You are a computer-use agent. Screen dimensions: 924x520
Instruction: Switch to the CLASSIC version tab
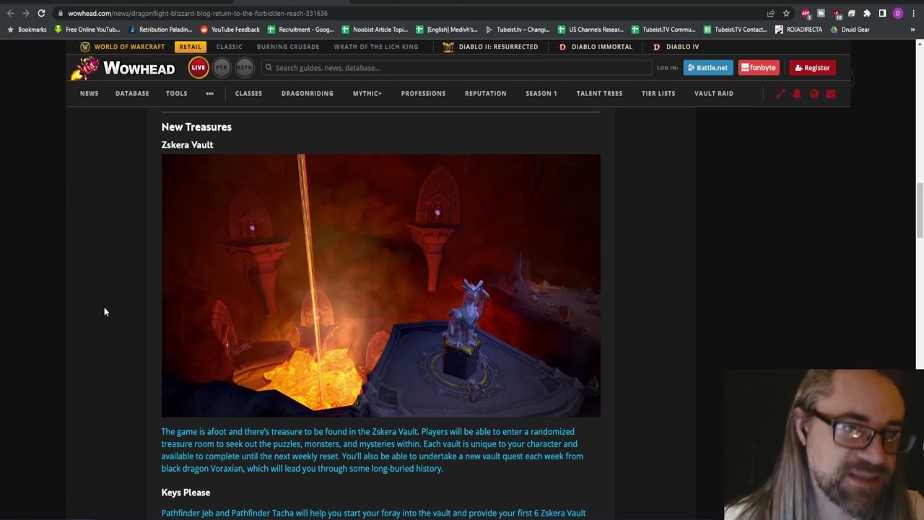click(x=229, y=47)
